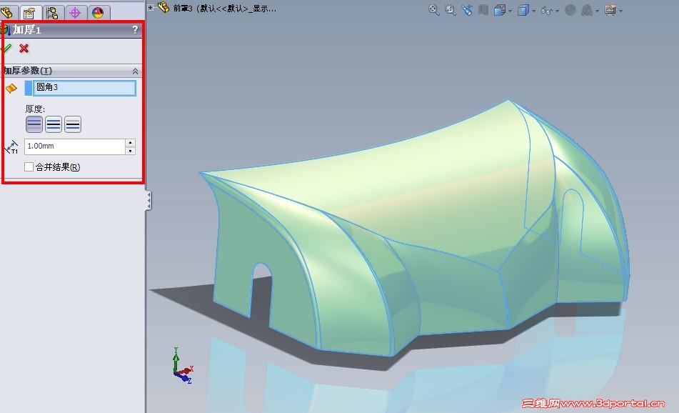Click the panel splitter collapse handle
This screenshot has height=413, width=679.
point(149,201)
